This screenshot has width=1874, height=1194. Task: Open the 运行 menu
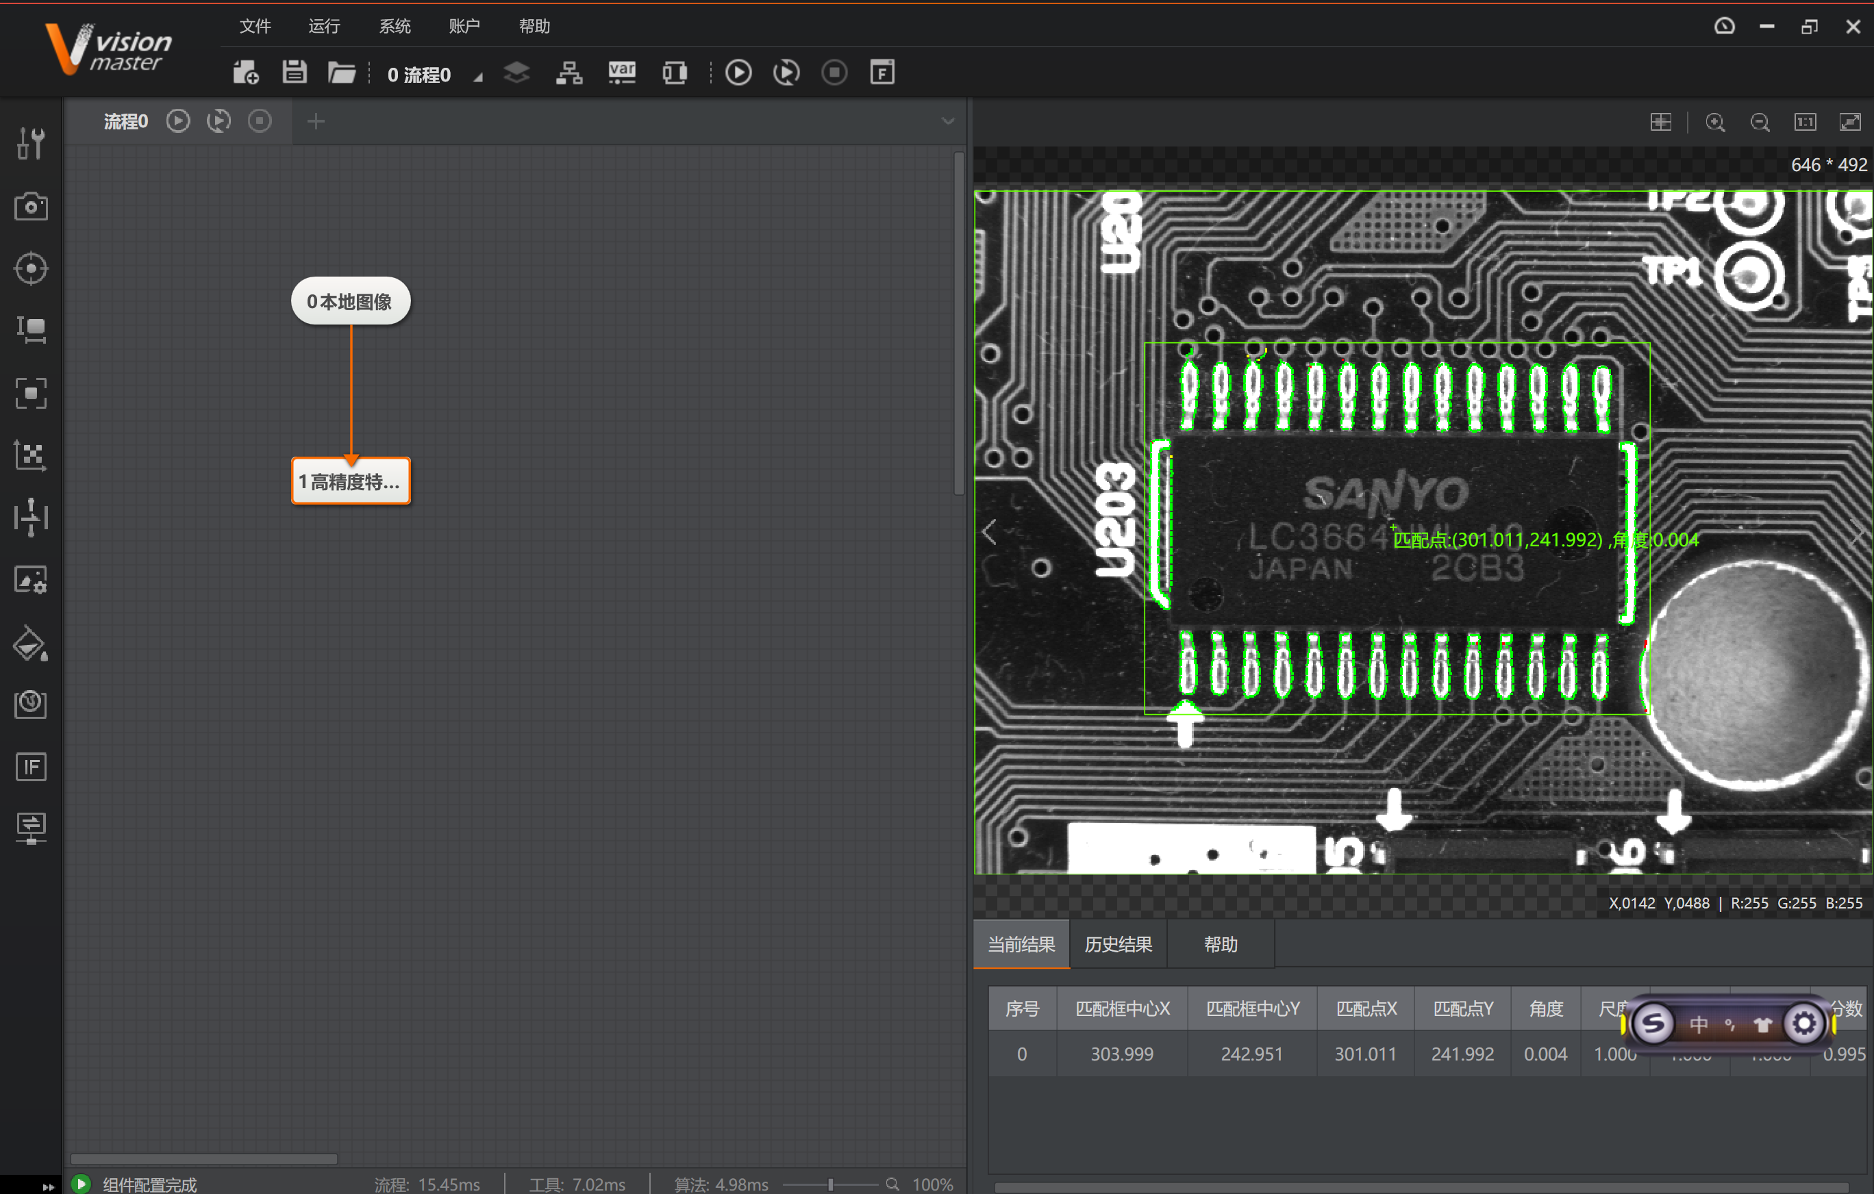[x=324, y=27]
